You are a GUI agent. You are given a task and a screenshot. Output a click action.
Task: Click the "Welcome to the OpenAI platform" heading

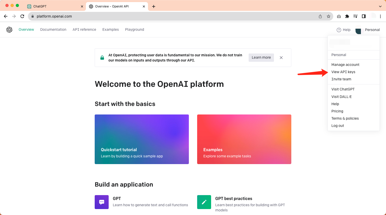pos(159,84)
